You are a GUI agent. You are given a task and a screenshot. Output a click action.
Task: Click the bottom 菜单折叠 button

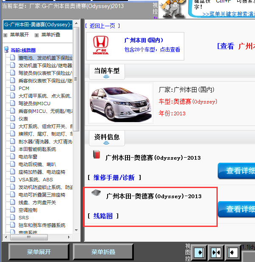[x=103, y=251]
